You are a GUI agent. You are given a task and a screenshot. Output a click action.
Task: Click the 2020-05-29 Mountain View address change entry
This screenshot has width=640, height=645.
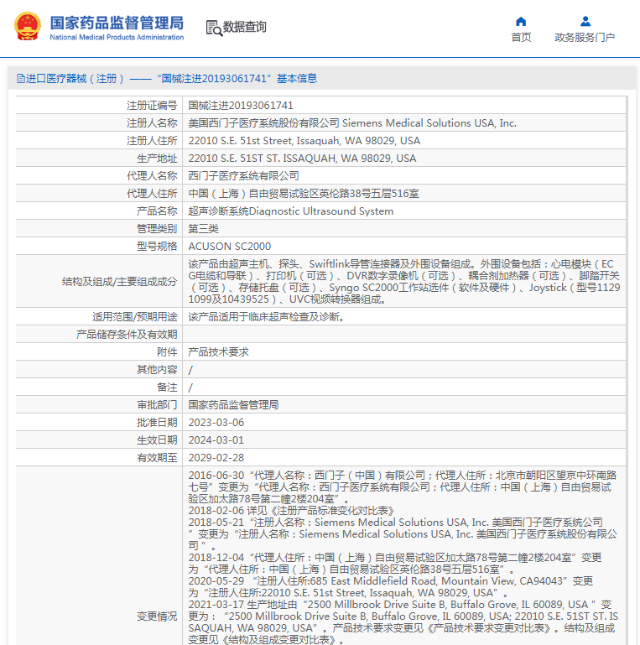pos(391,587)
